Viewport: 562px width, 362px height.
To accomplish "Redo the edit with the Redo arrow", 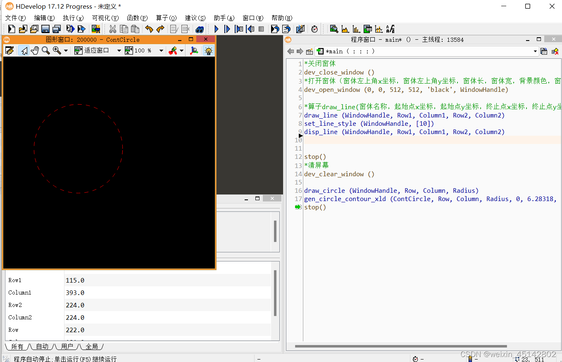I will tap(160, 29).
